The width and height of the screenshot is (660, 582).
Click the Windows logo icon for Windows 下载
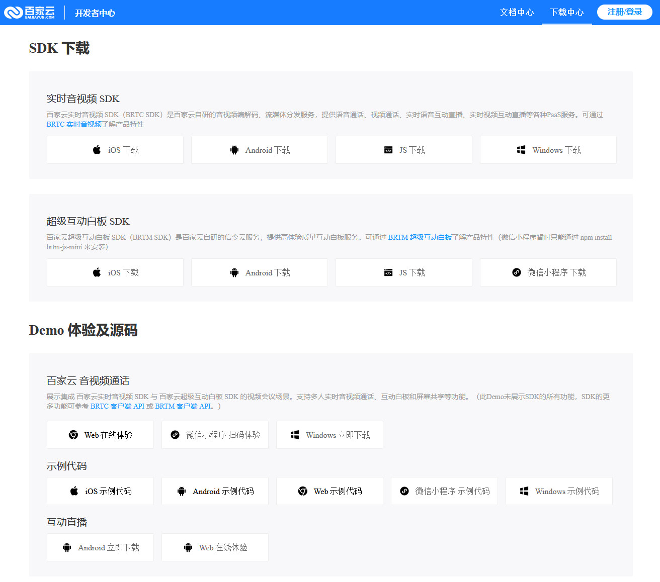pos(521,149)
